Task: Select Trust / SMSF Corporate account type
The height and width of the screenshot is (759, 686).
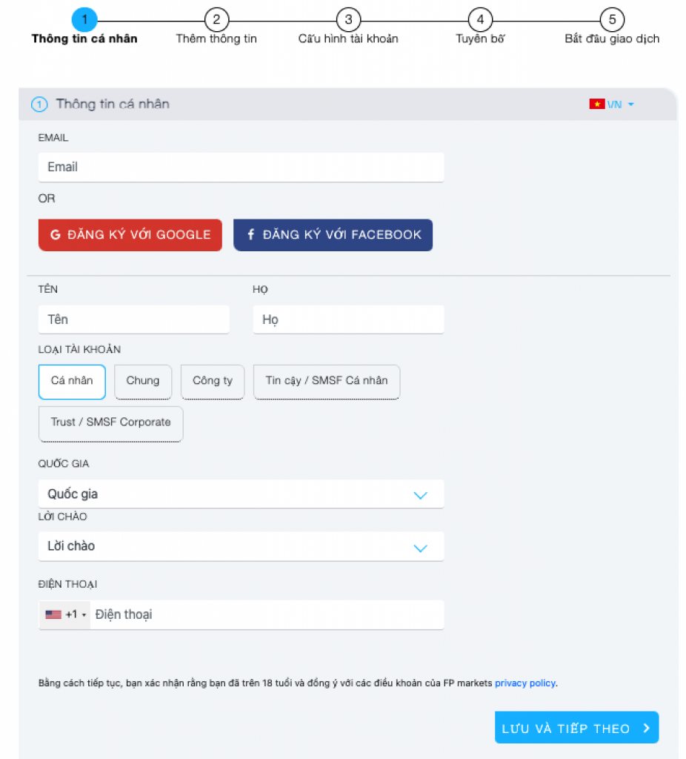Action: pyautogui.click(x=110, y=422)
